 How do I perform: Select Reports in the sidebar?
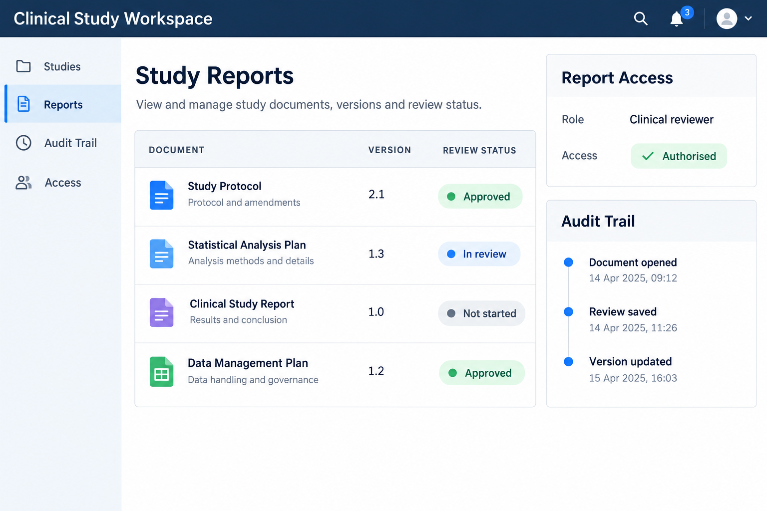(x=63, y=104)
